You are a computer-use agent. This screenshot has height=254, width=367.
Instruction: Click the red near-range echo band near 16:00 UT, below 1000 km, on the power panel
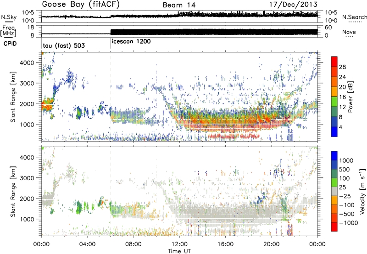tap(234, 136)
